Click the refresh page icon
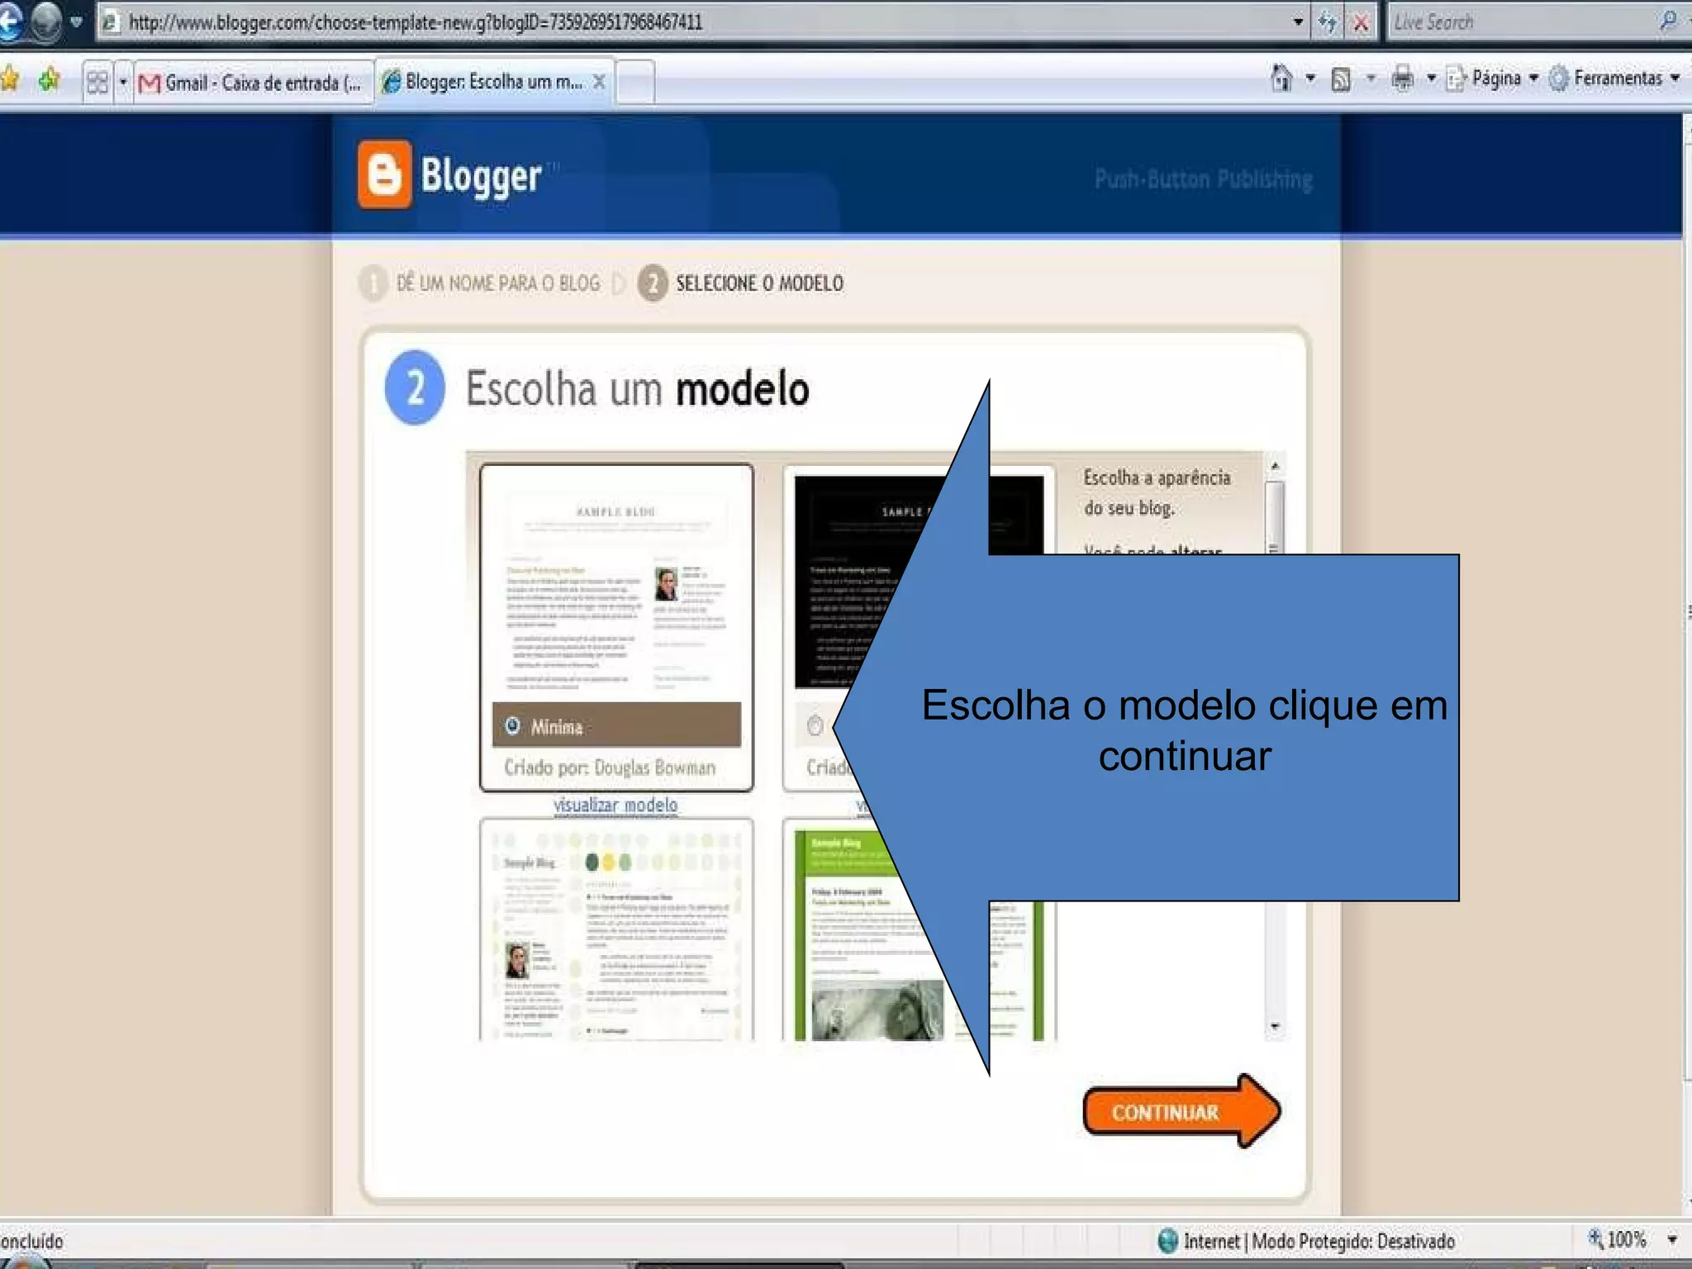This screenshot has height=1269, width=1692. pyautogui.click(x=1327, y=22)
